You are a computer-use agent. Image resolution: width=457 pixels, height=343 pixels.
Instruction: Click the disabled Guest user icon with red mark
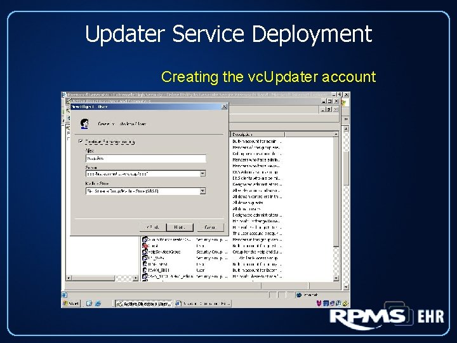click(145, 246)
